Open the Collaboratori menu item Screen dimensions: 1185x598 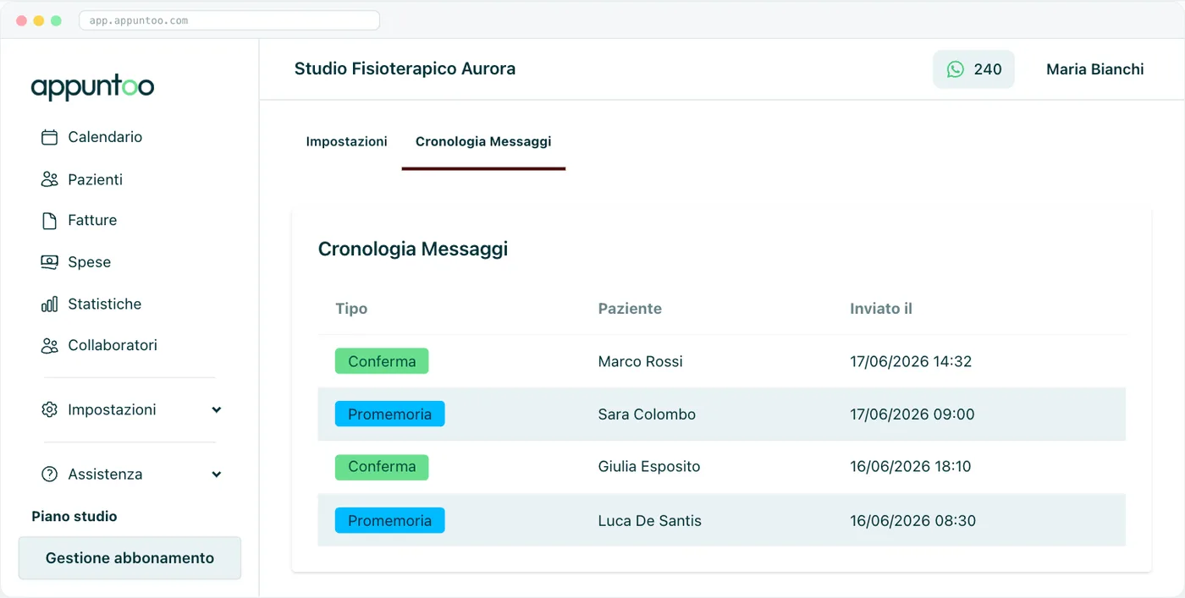pyautogui.click(x=113, y=345)
